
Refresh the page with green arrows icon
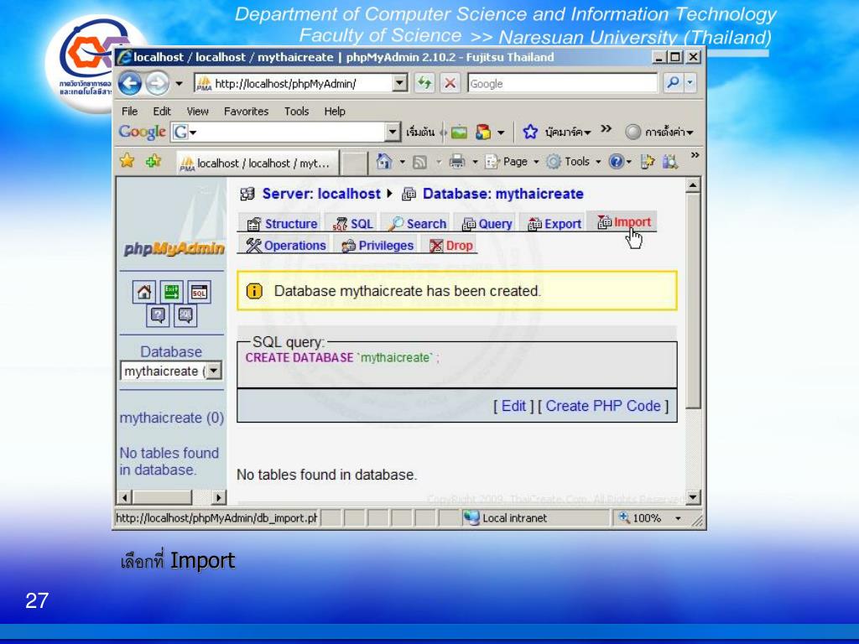(x=424, y=83)
